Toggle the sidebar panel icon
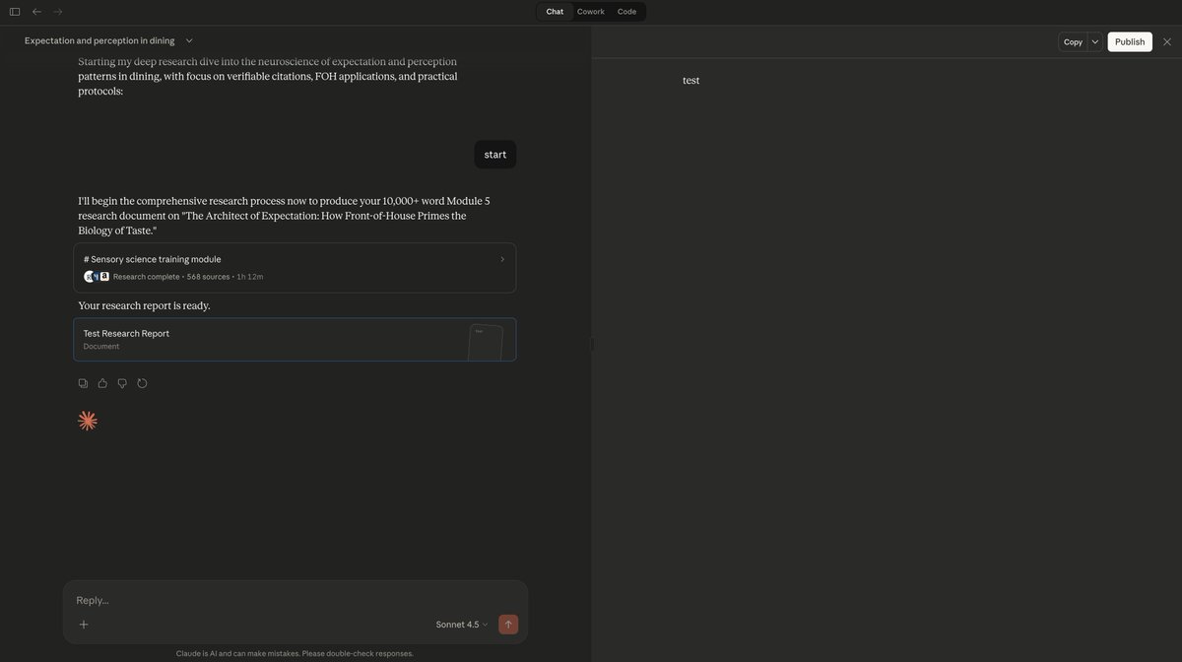This screenshot has height=662, width=1182. point(15,12)
